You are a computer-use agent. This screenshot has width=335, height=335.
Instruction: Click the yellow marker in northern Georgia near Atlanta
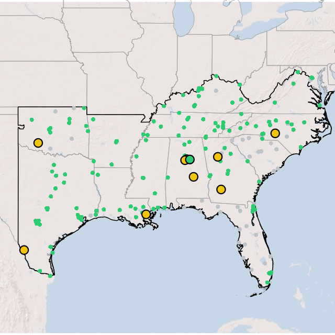point(218,157)
